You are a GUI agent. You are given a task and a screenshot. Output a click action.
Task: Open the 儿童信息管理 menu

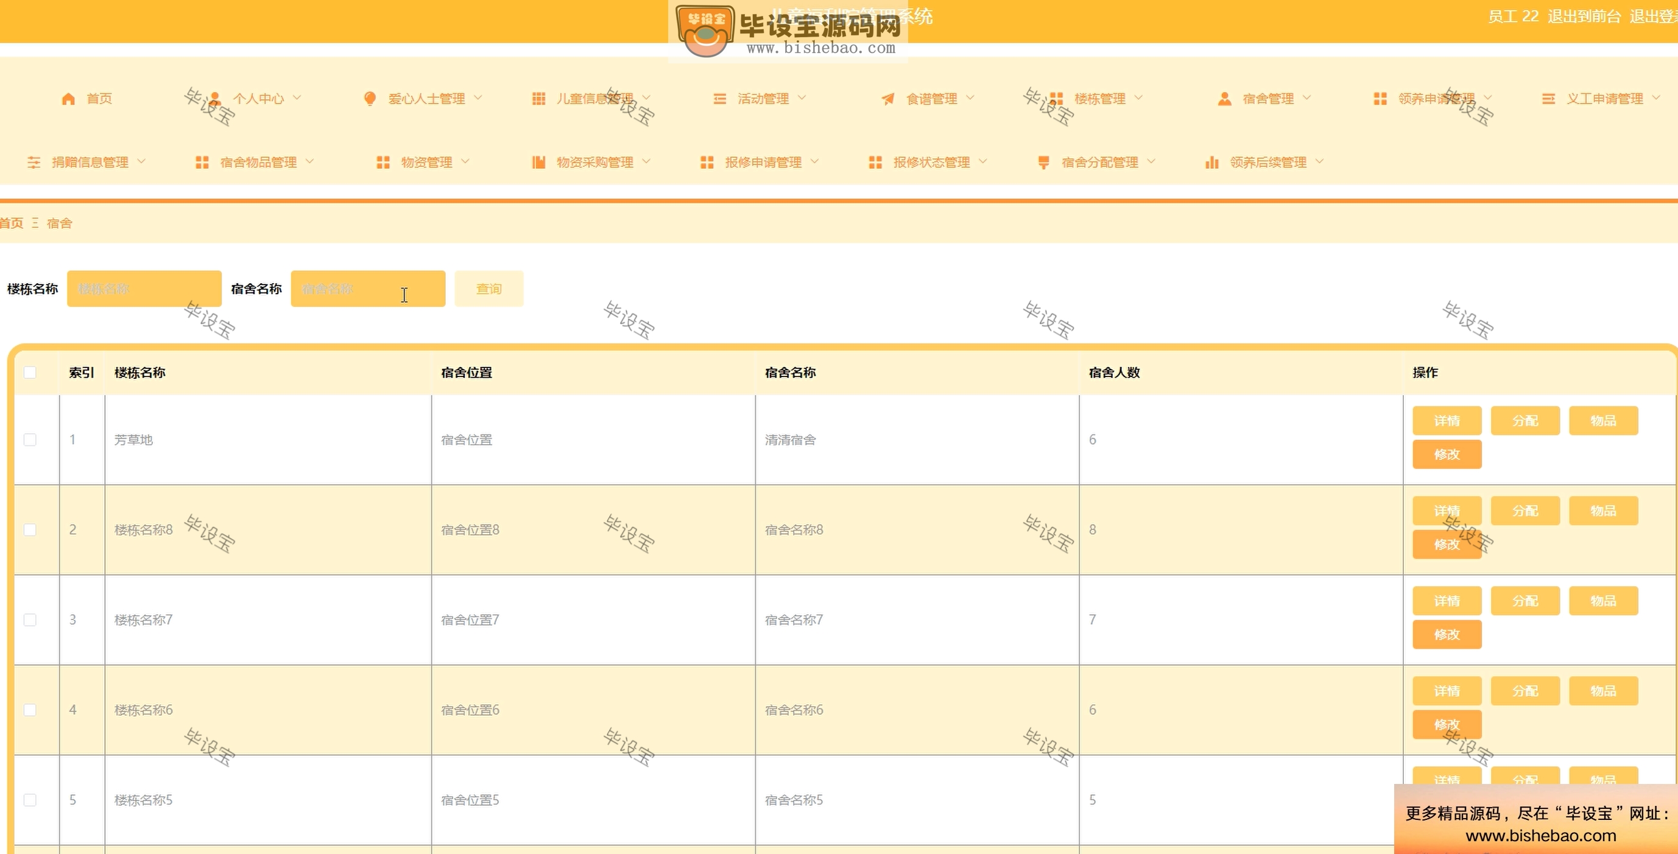[594, 98]
